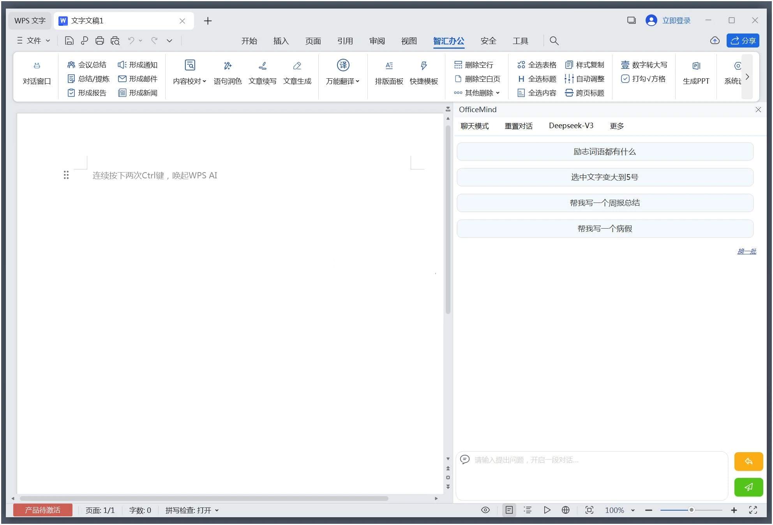
Task: Start 生成PPT to create slides
Action: pos(696,73)
